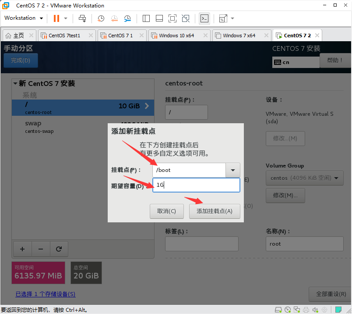
Task: Click the plus add partition button
Action: coord(22,249)
